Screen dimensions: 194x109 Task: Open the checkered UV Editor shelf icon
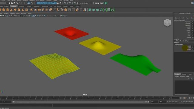[x=109, y=10]
